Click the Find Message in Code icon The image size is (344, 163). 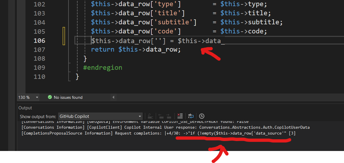150,116
